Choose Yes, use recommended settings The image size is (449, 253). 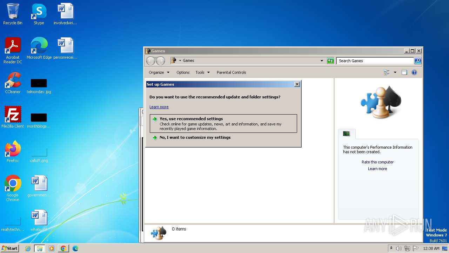223,123
